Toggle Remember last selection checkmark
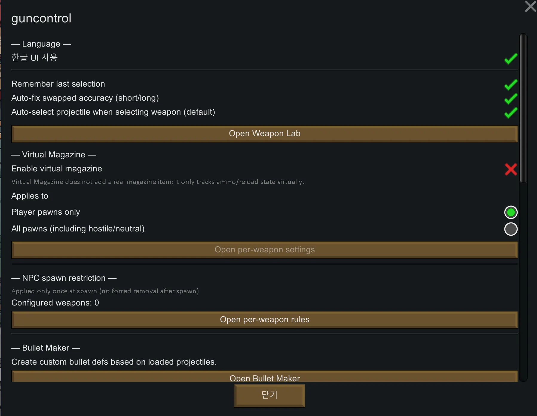The width and height of the screenshot is (537, 416). point(511,85)
